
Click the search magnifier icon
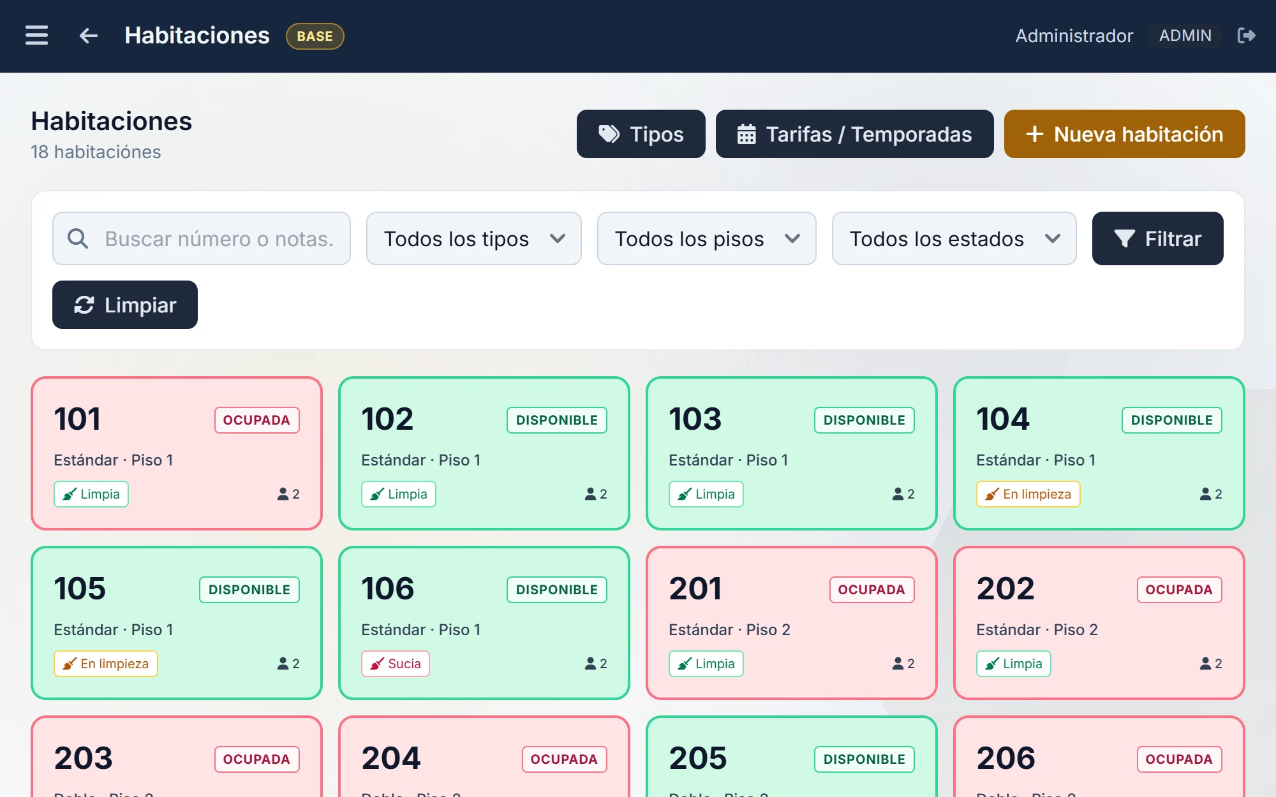click(x=78, y=238)
